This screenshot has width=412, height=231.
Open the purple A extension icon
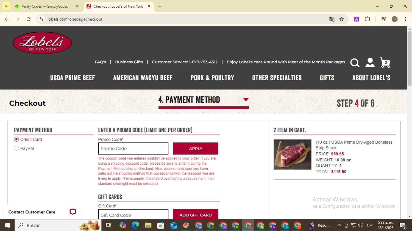click(x=357, y=19)
